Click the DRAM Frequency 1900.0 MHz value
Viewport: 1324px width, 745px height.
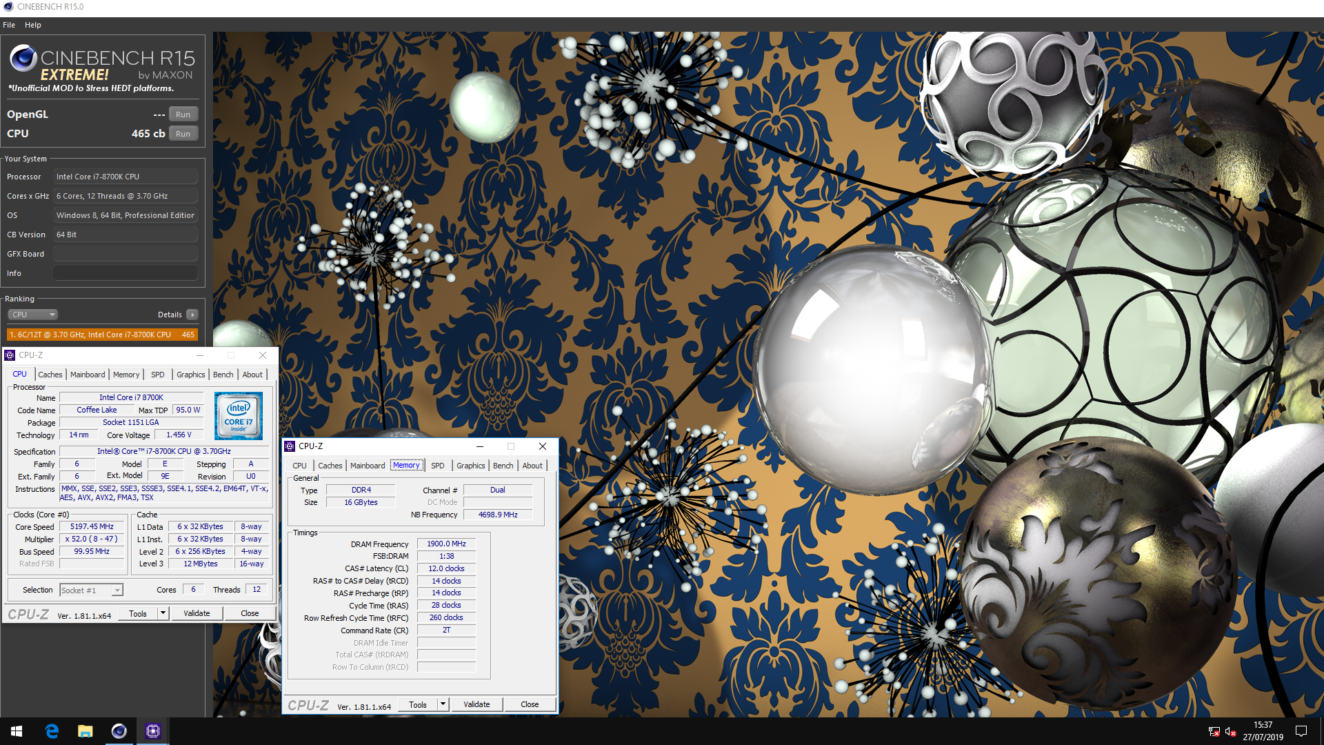[x=446, y=544]
